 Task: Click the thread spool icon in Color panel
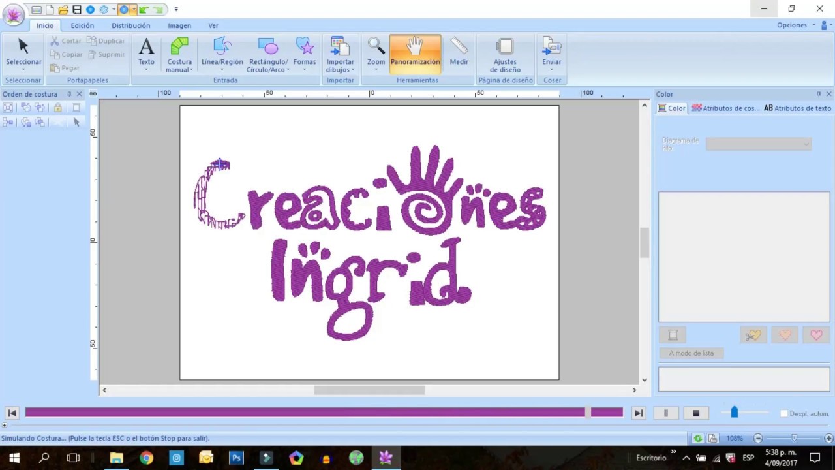coord(673,335)
